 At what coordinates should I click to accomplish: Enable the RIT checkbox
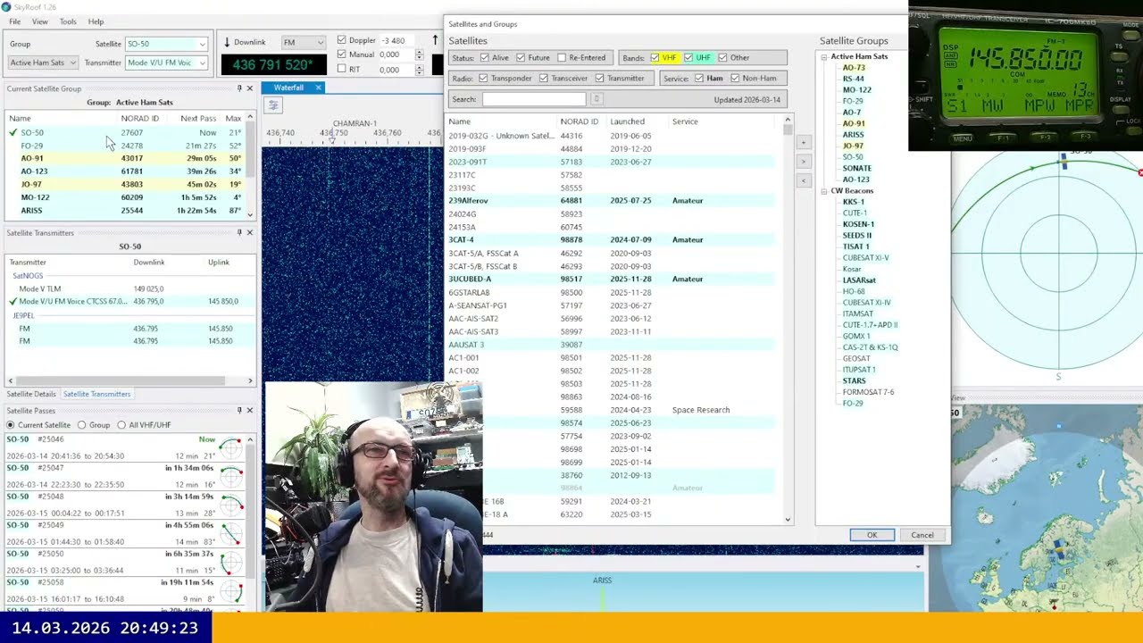pos(341,69)
